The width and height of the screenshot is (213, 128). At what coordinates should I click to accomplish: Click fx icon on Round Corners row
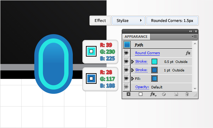tap(188, 53)
